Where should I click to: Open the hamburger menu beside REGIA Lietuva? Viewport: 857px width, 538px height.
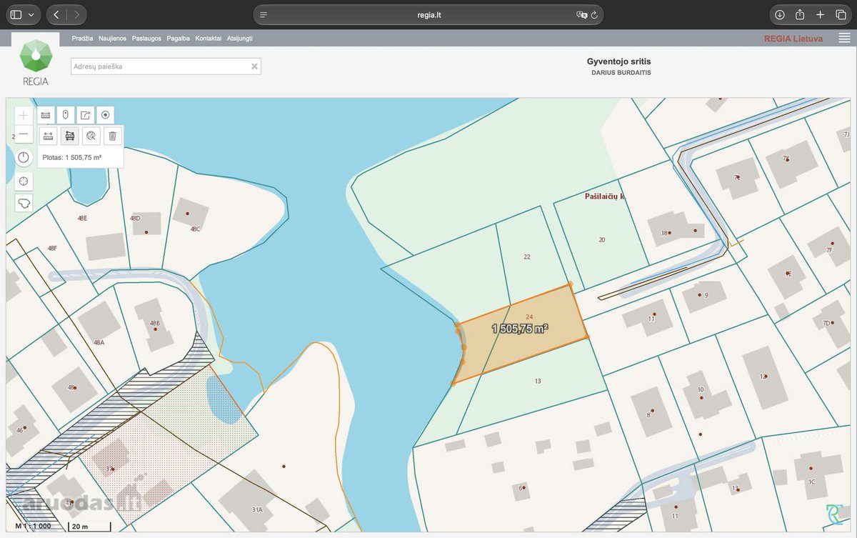[x=845, y=39]
